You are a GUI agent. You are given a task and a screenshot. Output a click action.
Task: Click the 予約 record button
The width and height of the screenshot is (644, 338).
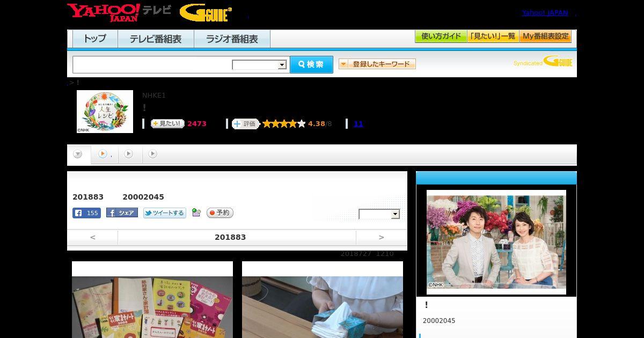coord(220,213)
